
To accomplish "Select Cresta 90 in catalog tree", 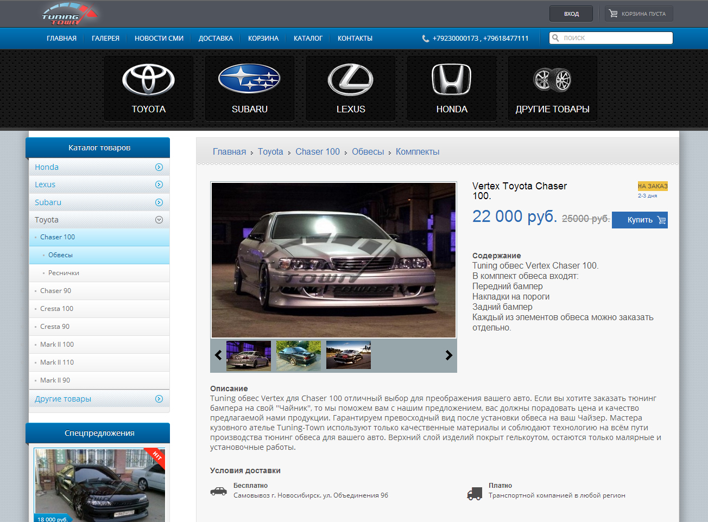I will 99,327.
